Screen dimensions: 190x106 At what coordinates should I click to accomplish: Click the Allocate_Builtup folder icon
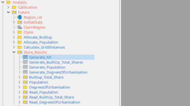20,37
